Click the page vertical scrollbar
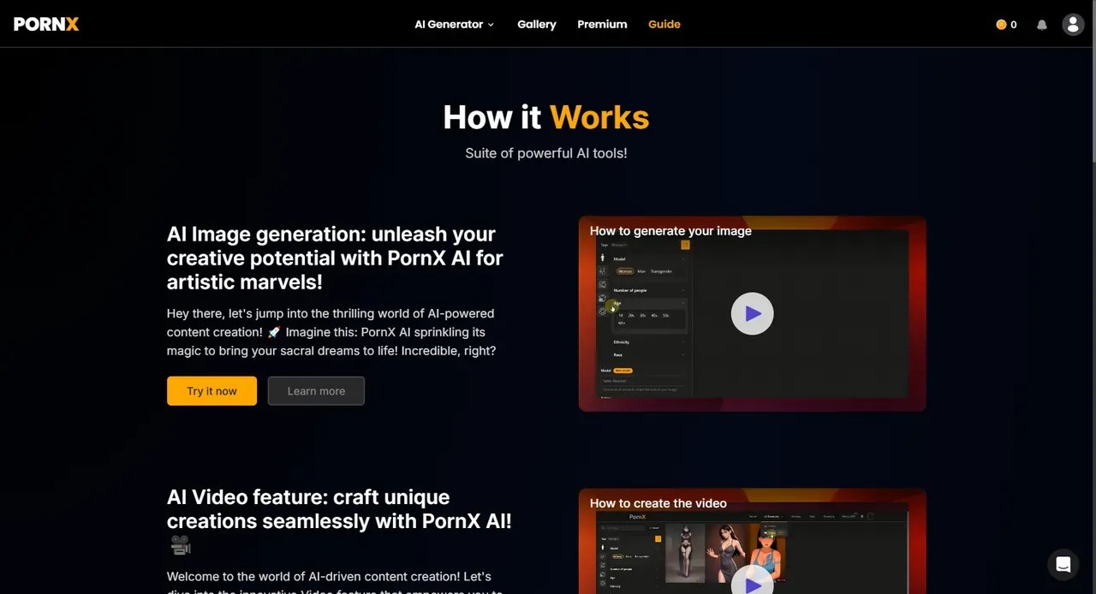The width and height of the screenshot is (1096, 594). pos(1093,81)
